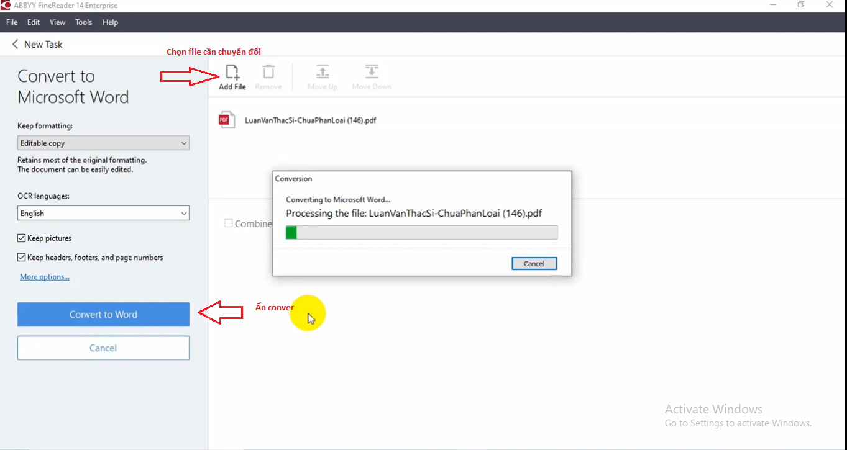Screen dimensions: 847x450
Task: Close the FineReader window
Action: pos(830,5)
